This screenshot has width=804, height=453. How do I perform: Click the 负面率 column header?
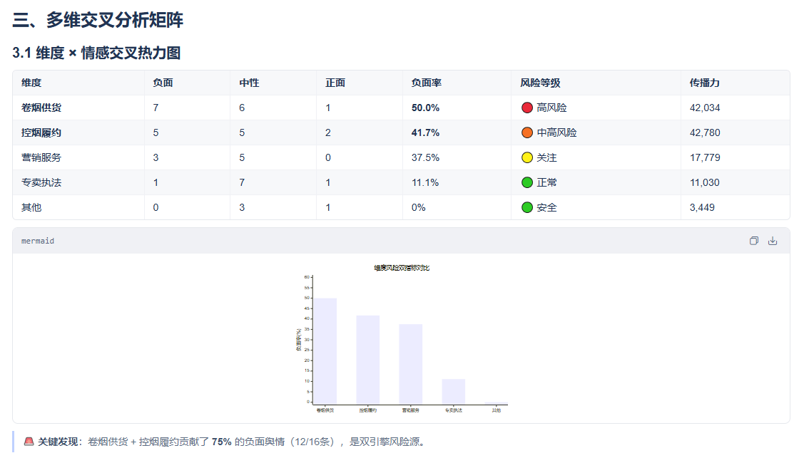point(427,83)
